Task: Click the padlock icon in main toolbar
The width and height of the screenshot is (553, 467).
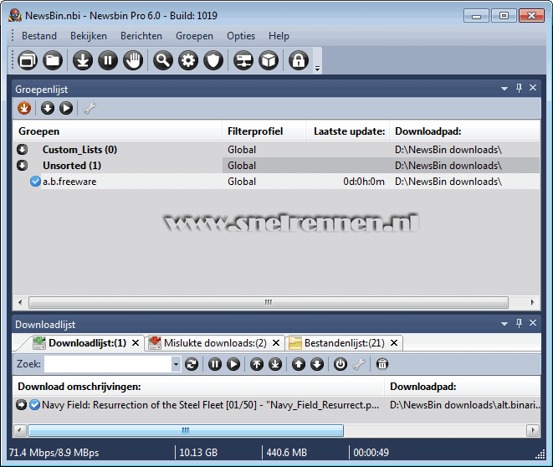Action: [x=299, y=60]
